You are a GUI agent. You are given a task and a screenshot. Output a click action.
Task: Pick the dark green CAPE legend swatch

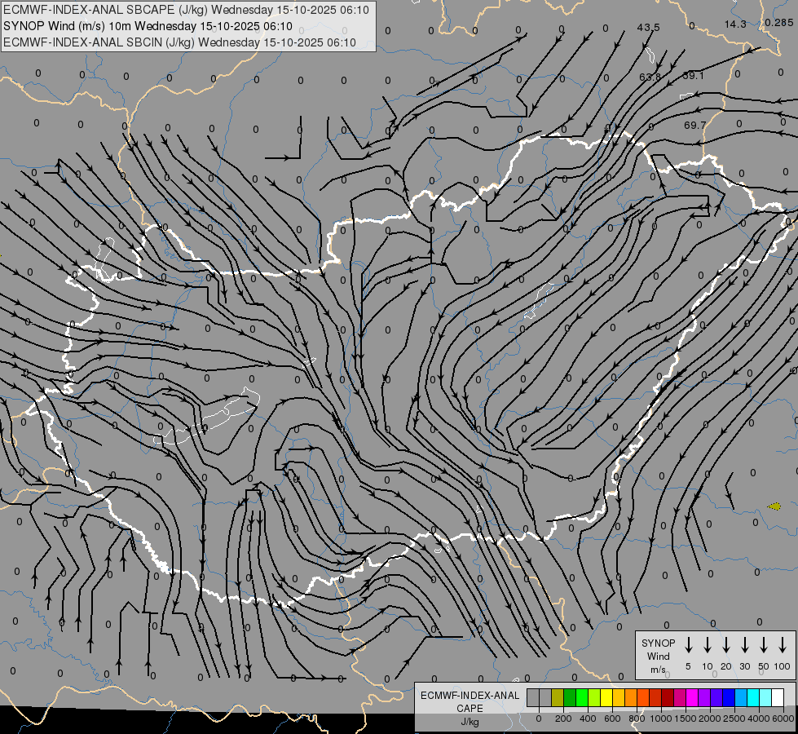tap(570, 697)
